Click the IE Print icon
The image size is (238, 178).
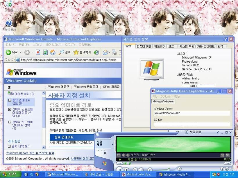(114, 52)
